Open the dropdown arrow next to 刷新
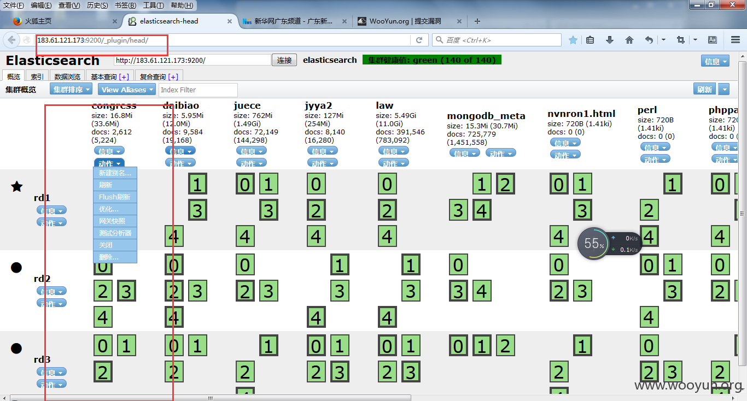This screenshot has height=401, width=747. point(724,90)
